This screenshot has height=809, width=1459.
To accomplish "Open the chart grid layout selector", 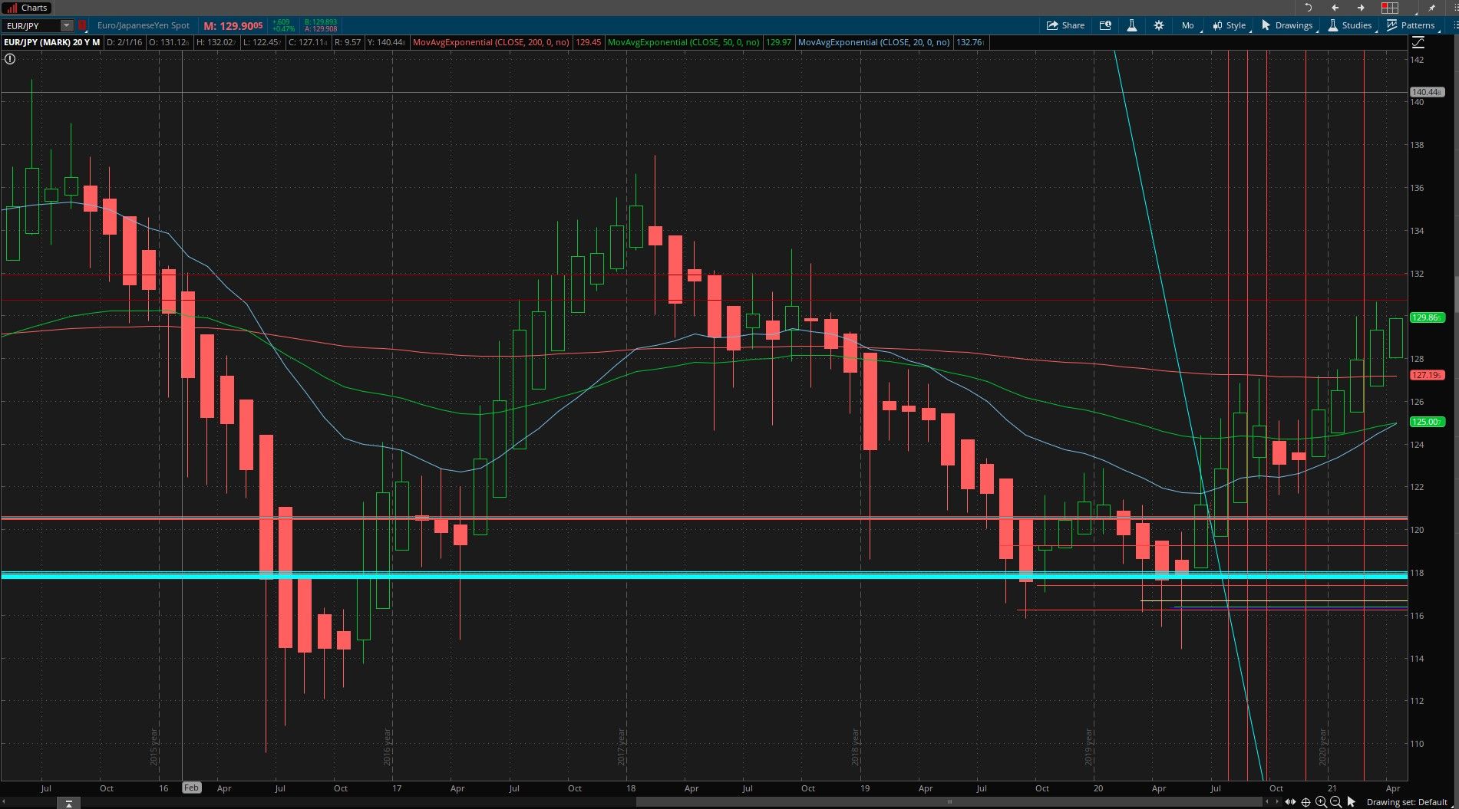I will pyautogui.click(x=1390, y=8).
